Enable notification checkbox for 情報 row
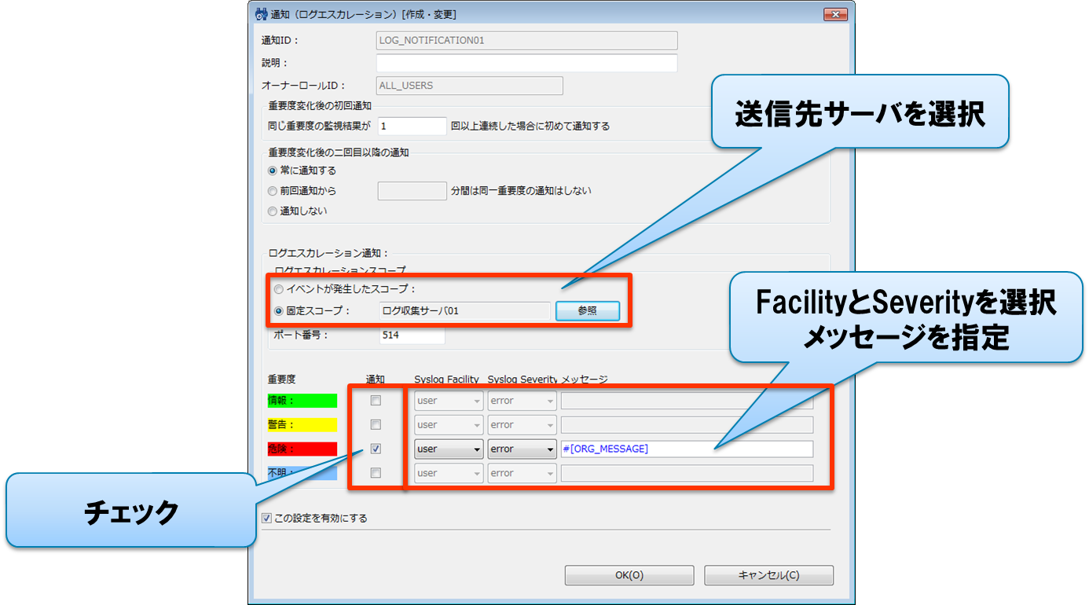The width and height of the screenshot is (1089, 605). pos(376,401)
